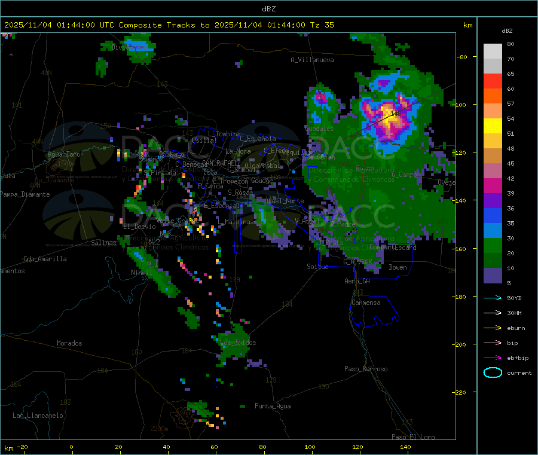Click the 50YD cyan arrow legend icon

coord(493,298)
